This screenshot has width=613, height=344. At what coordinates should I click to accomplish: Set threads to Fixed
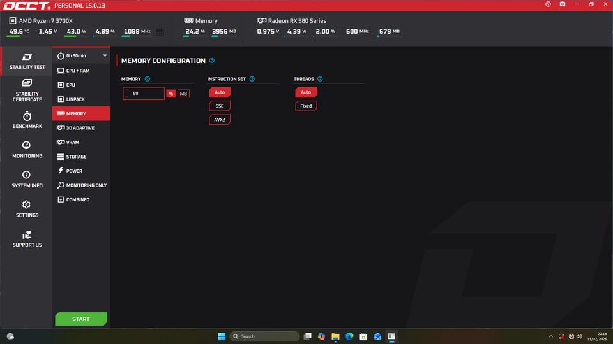pos(306,106)
